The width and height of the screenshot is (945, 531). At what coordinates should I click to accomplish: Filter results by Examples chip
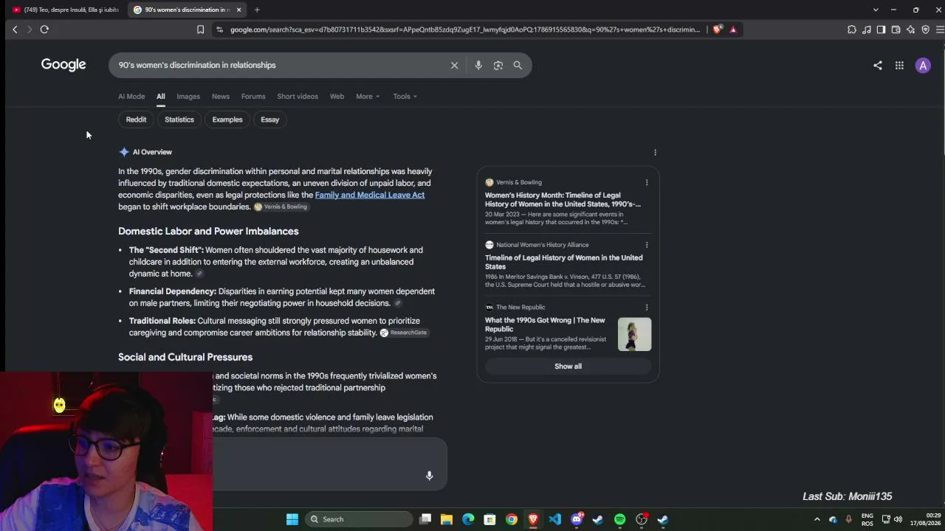click(x=227, y=119)
